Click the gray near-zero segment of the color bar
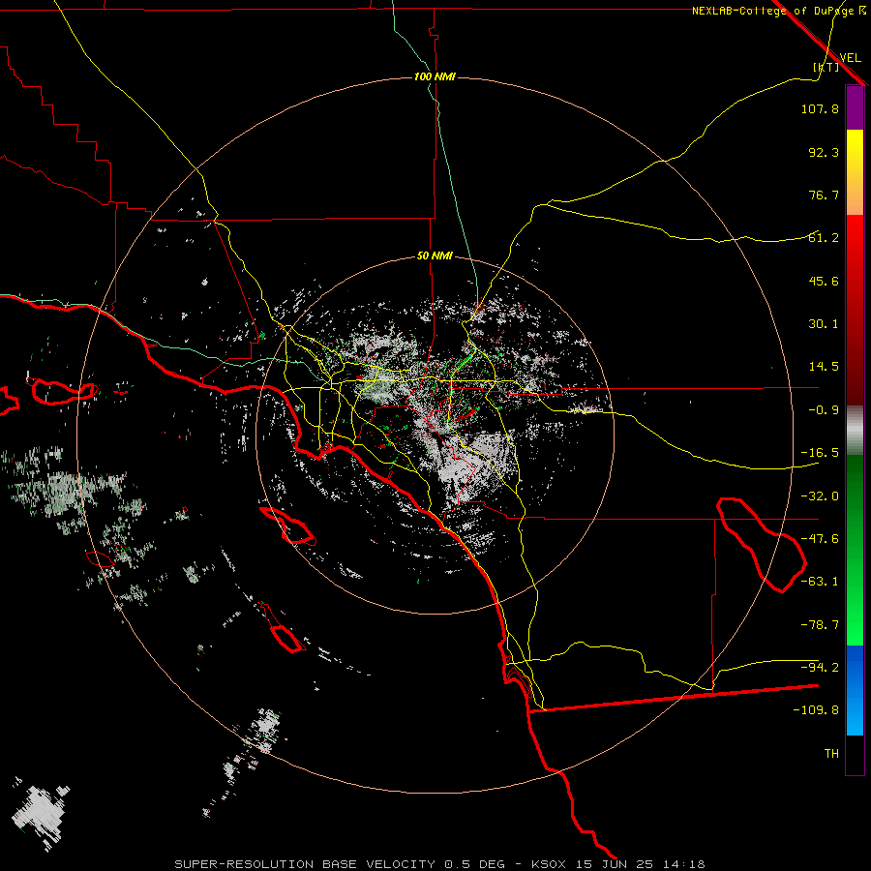This screenshot has width=871, height=871. [855, 431]
